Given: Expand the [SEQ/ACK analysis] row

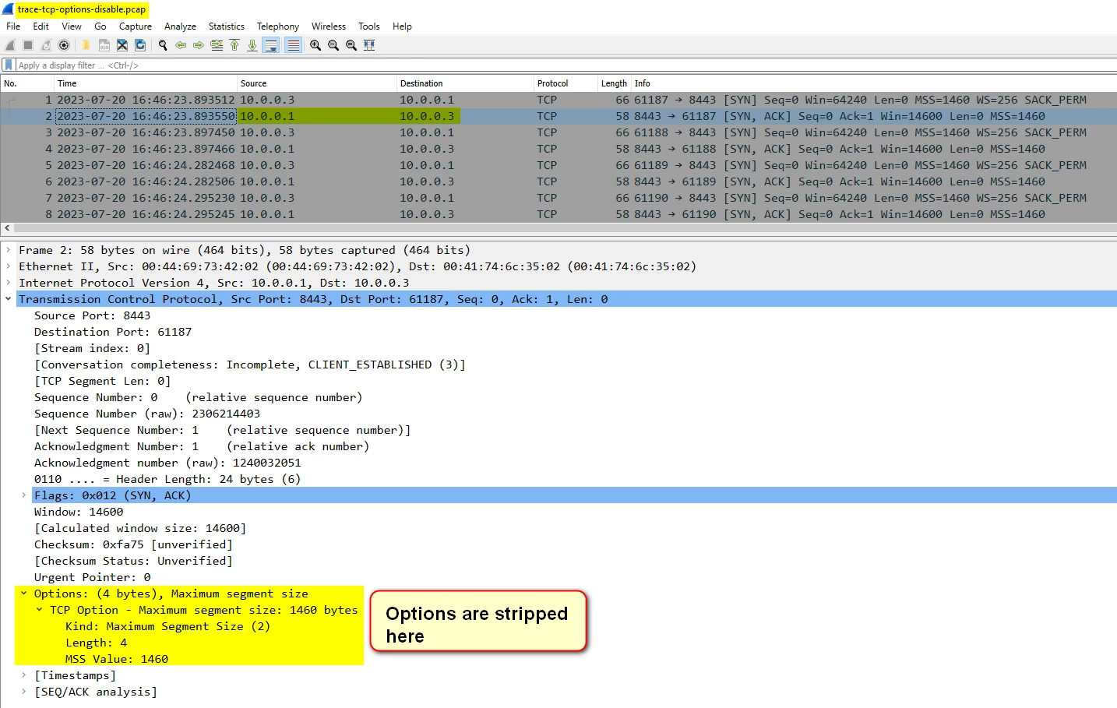Looking at the screenshot, I should [24, 692].
